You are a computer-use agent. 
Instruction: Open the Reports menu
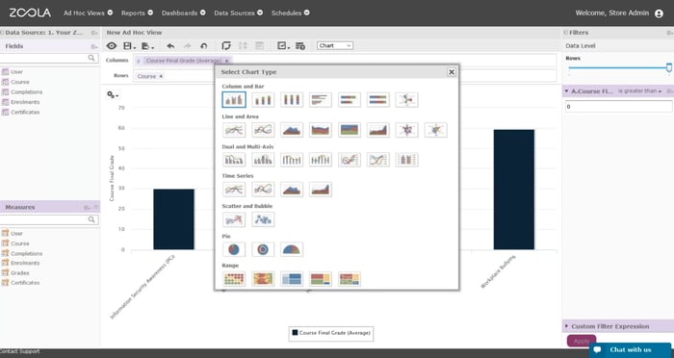(137, 13)
